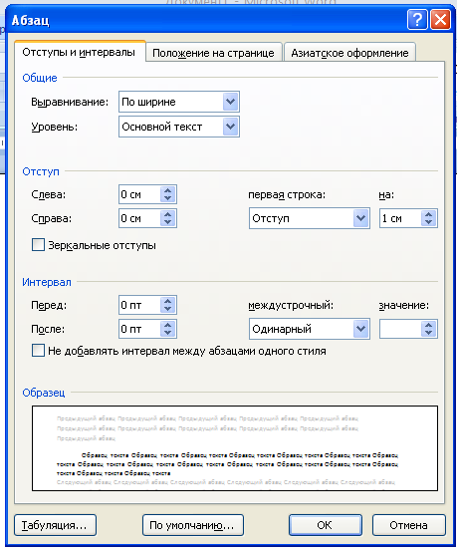Decrease the Перед spacing value
The height and width of the screenshot is (548, 457).
[167, 309]
